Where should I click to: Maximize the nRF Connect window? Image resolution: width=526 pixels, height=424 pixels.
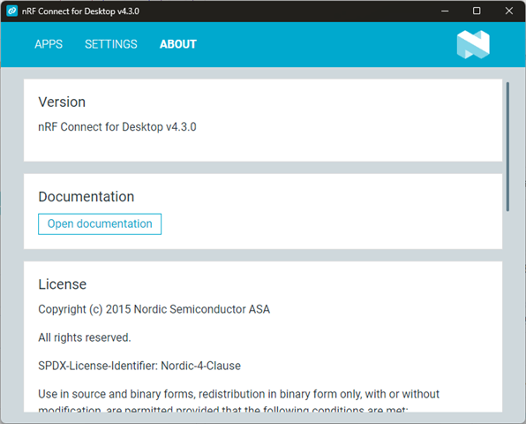tap(477, 11)
